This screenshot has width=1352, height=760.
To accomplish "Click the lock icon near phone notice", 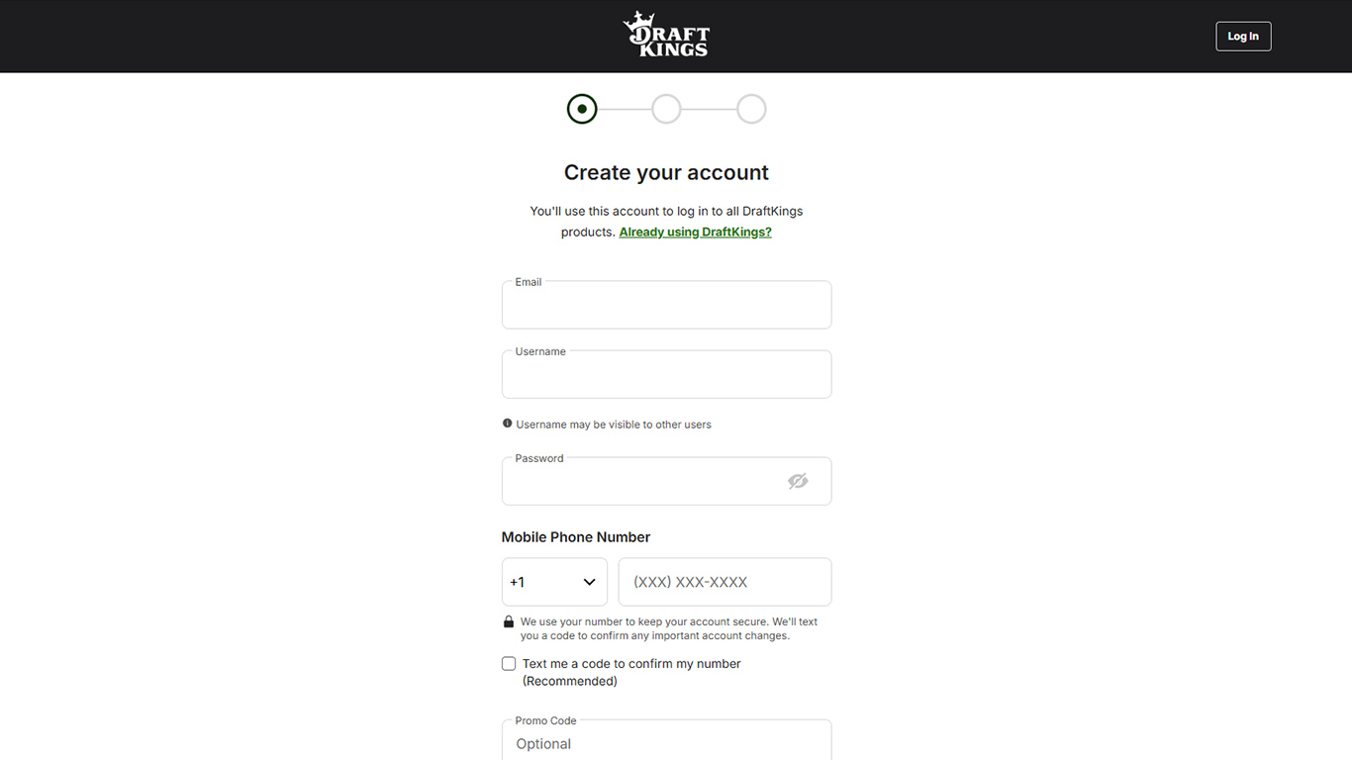I will pyautogui.click(x=509, y=622).
